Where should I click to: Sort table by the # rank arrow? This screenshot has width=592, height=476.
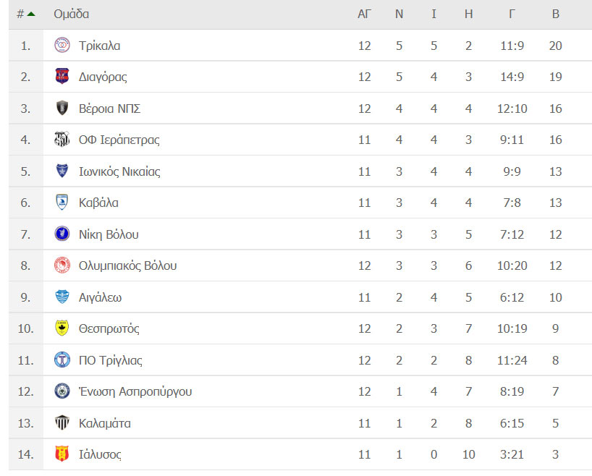pyautogui.click(x=31, y=14)
